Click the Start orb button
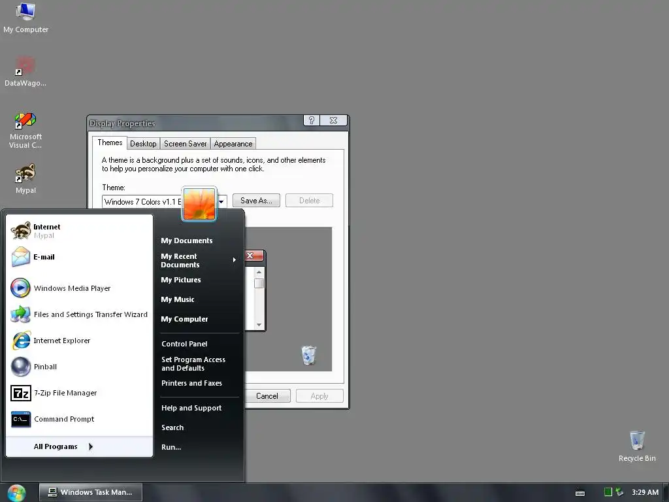Viewport: 669px width, 502px height. pyautogui.click(x=16, y=493)
